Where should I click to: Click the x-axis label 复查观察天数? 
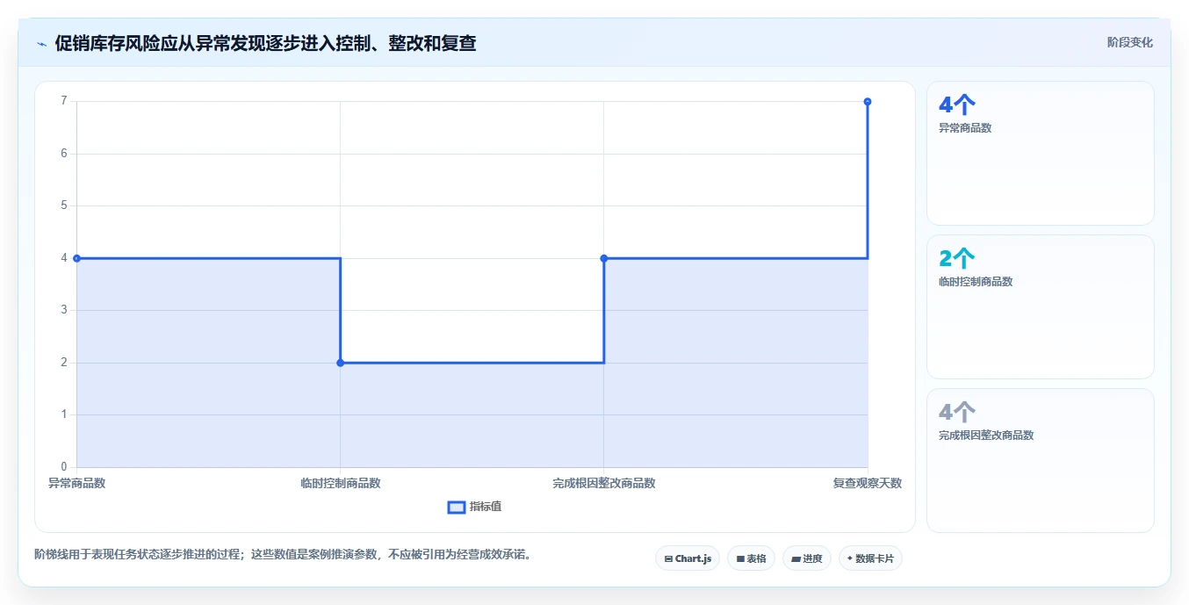(x=868, y=483)
